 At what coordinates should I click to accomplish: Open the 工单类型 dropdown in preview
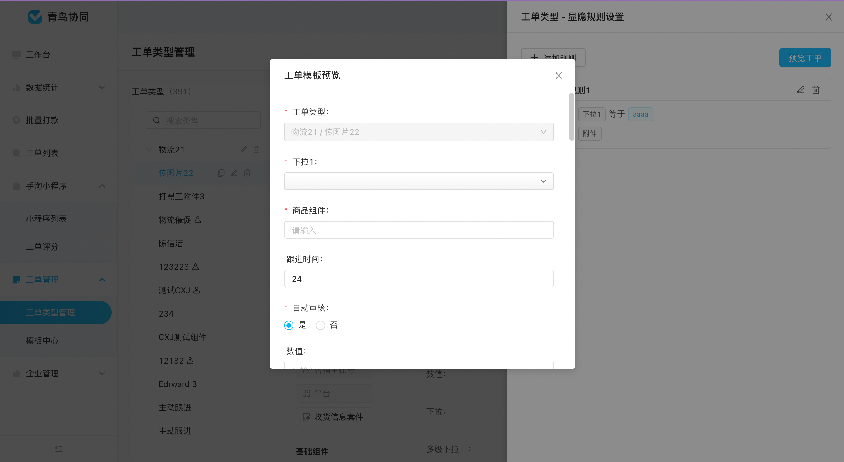[419, 132]
